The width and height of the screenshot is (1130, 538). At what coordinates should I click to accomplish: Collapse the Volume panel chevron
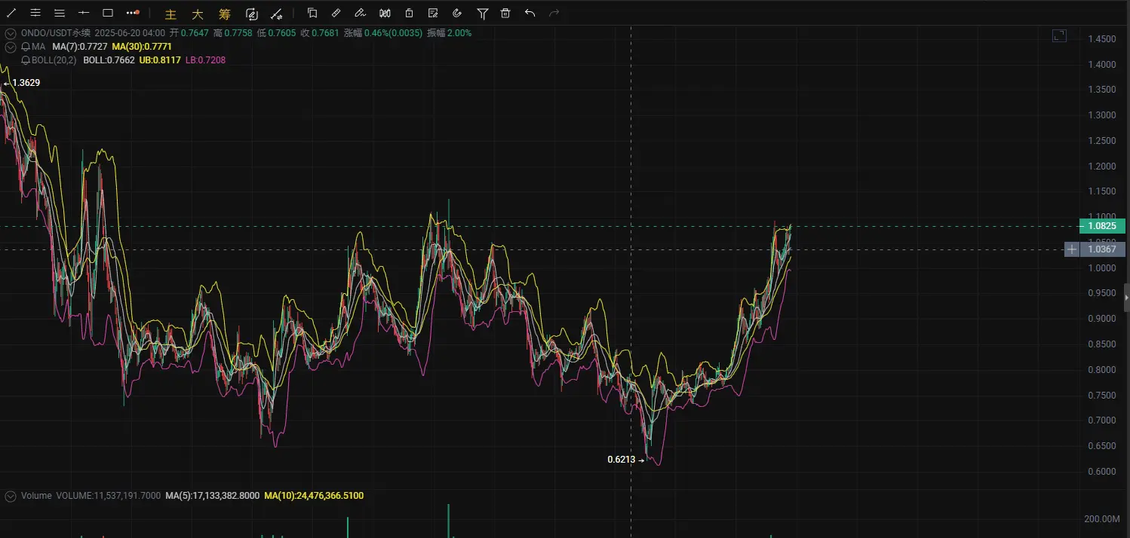pyautogui.click(x=11, y=496)
